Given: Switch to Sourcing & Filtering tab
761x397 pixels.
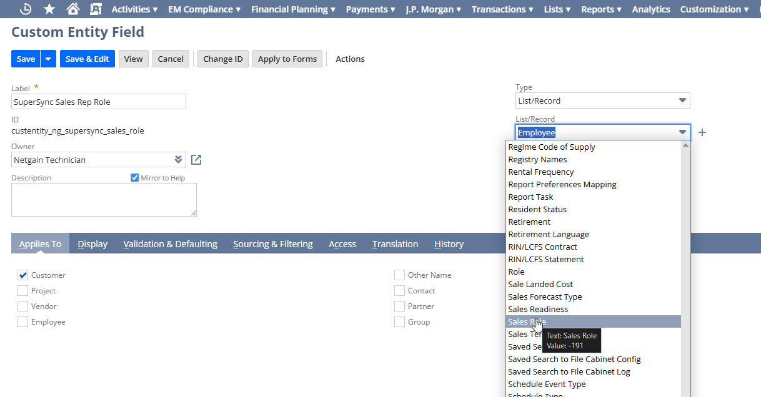Looking at the screenshot, I should tap(273, 244).
